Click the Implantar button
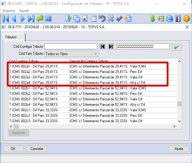The width and height of the screenshot is (192, 163). pyautogui.click(x=19, y=133)
